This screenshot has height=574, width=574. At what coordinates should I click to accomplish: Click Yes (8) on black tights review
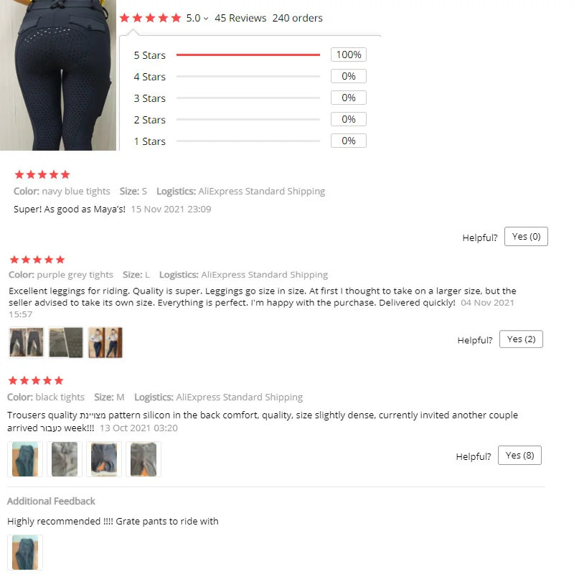519,456
